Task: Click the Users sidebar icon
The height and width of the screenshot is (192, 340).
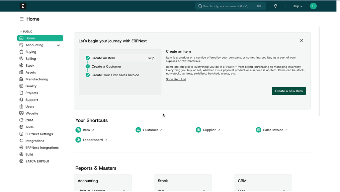Action: click(21, 106)
